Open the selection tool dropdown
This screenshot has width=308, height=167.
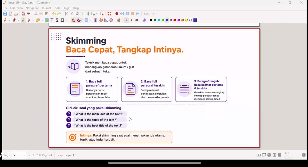pyautogui.click(x=91, y=20)
